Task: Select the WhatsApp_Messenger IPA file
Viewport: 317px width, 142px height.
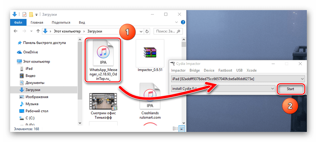Action: tap(103, 60)
